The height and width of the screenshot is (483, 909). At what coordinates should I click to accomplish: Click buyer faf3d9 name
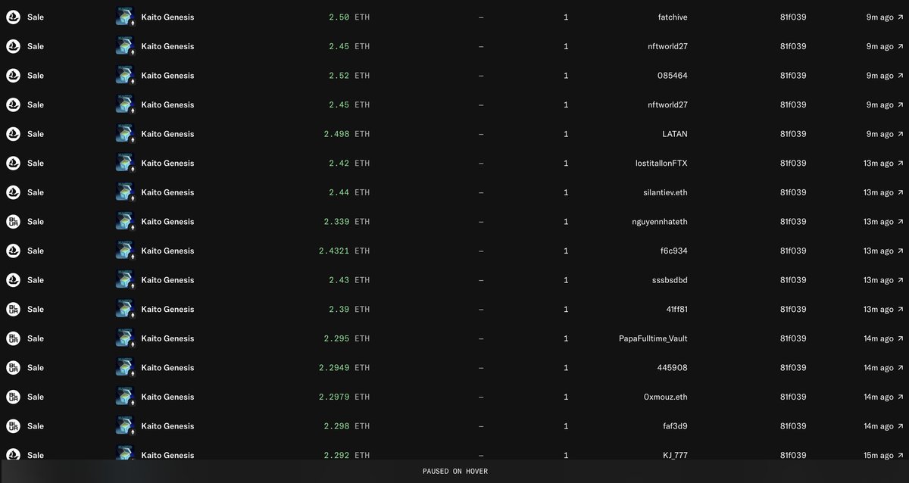click(x=674, y=426)
